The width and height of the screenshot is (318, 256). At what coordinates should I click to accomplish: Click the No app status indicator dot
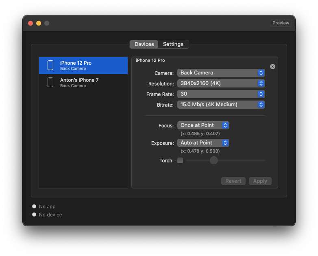click(x=34, y=206)
